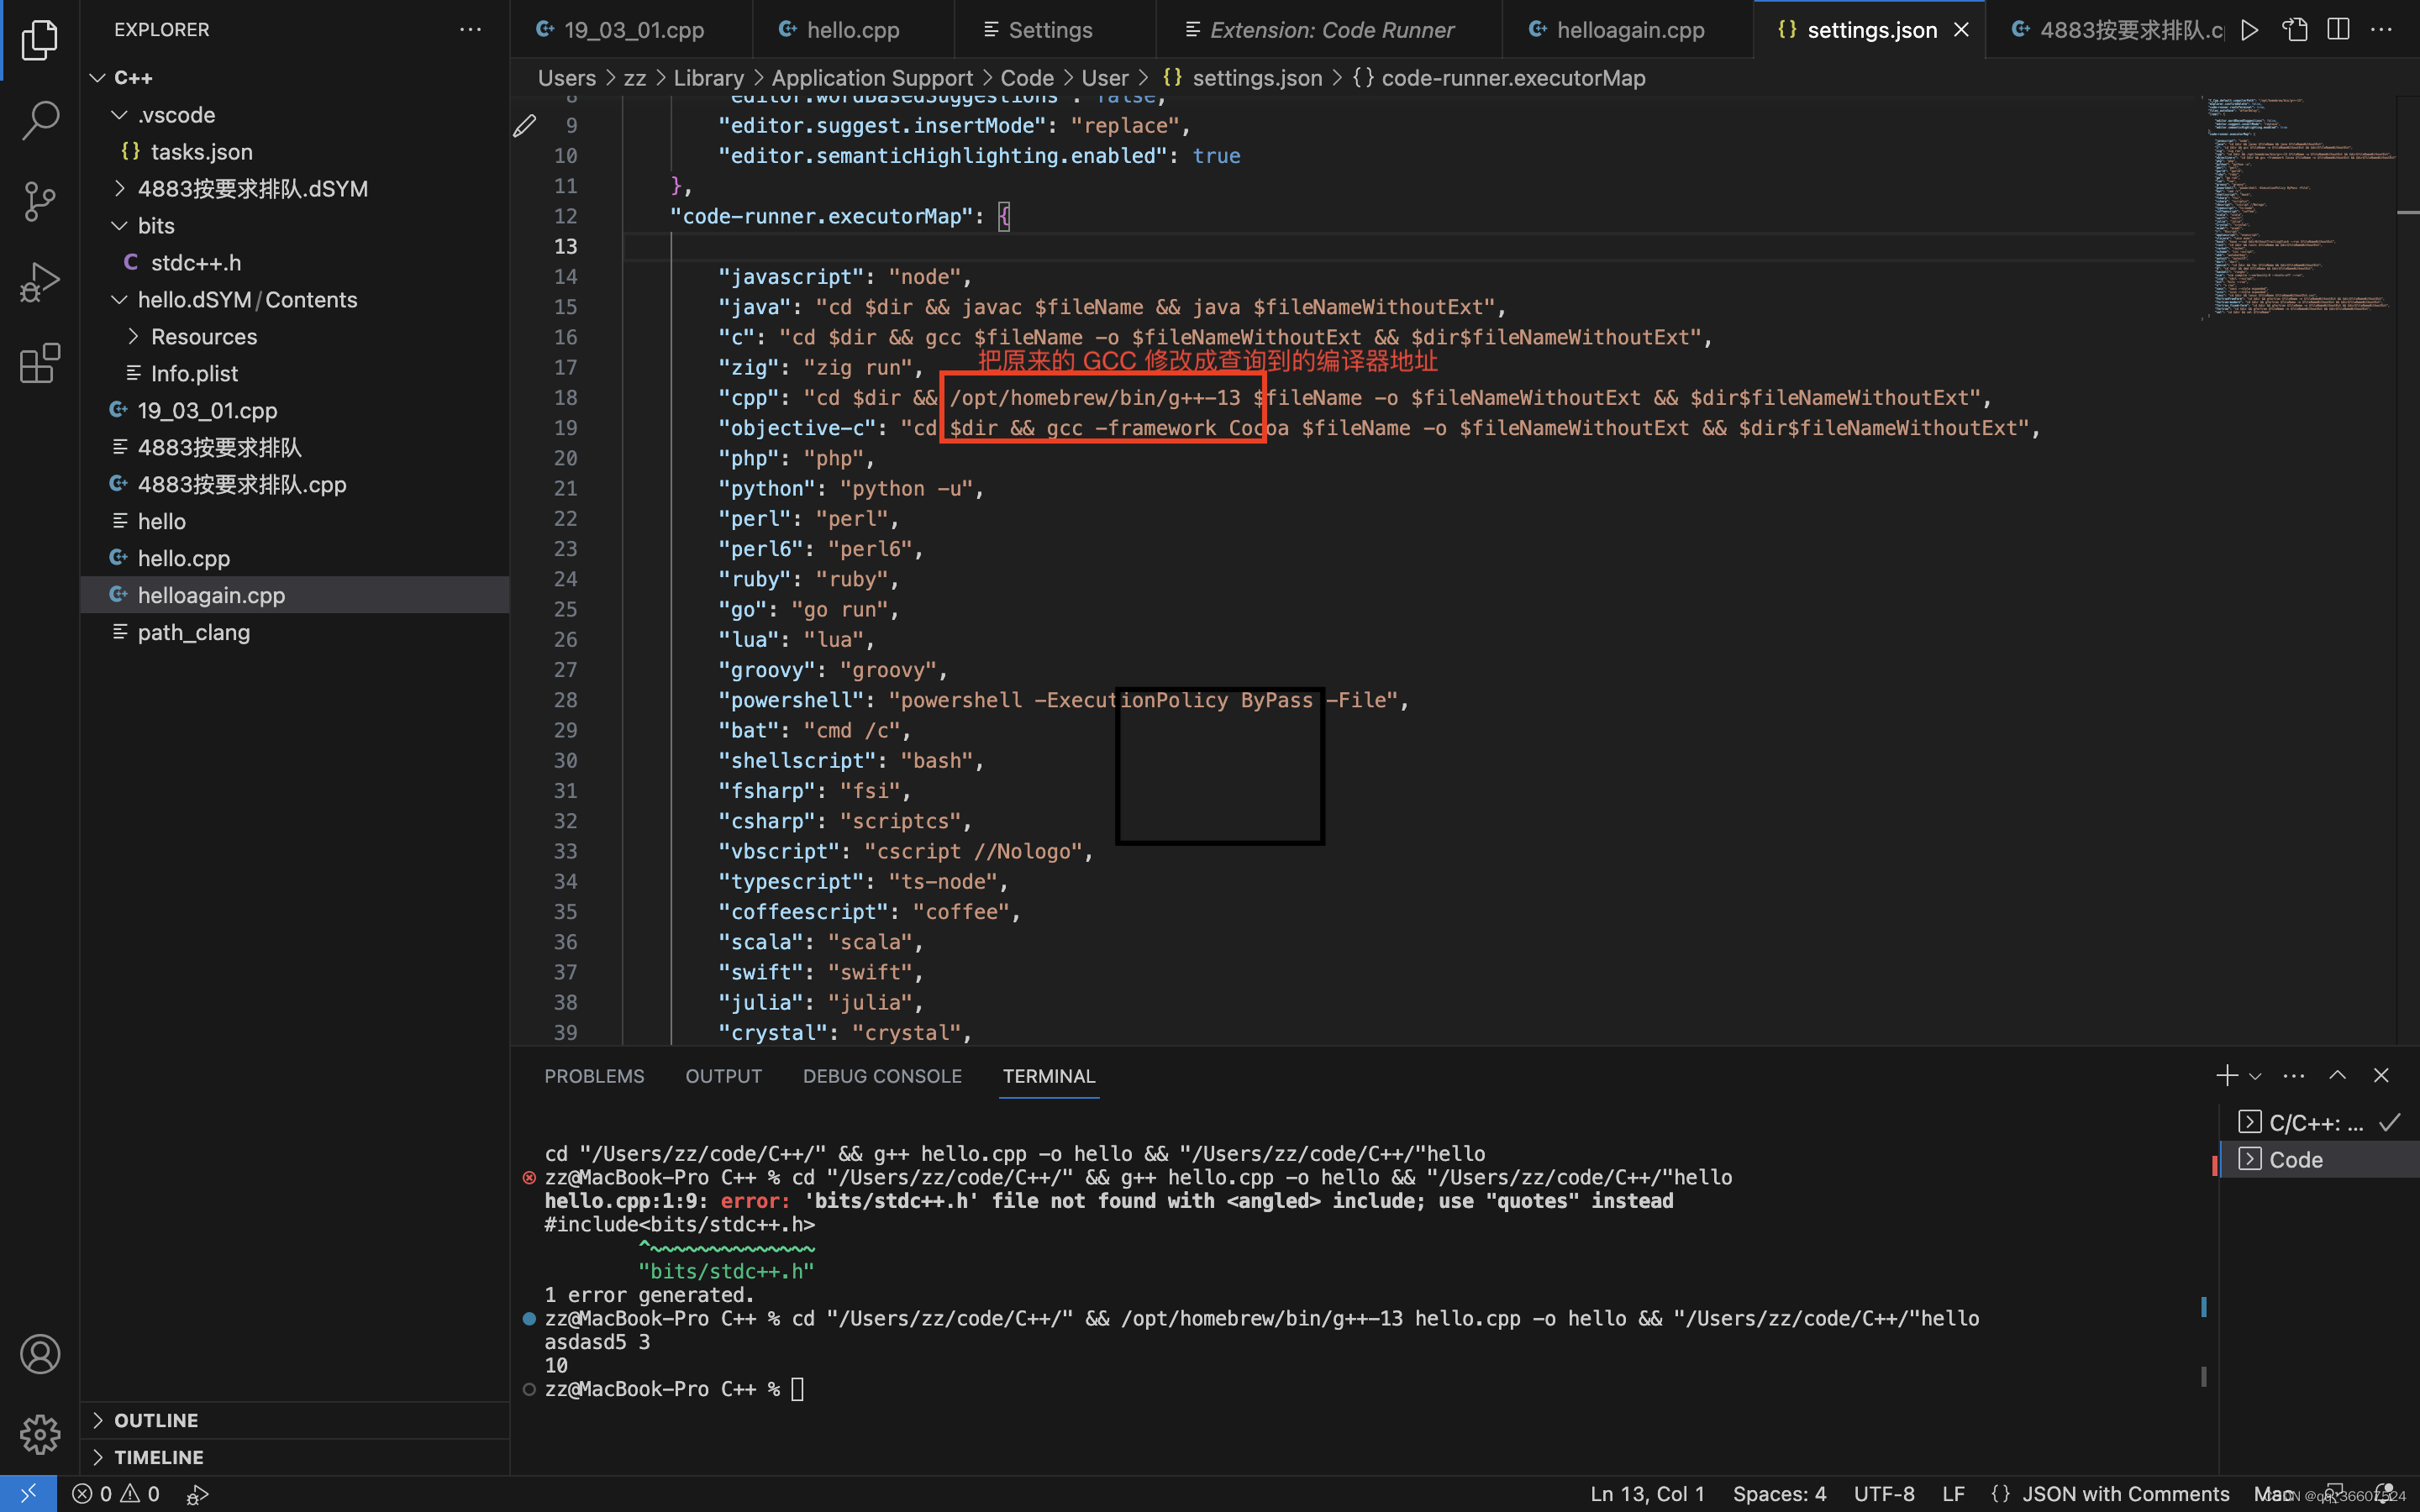Click the Open Settings UI icon
The width and height of the screenshot is (2420, 1512).
[2295, 30]
